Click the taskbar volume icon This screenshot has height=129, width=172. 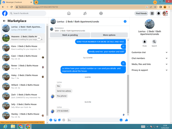tap(158, 127)
